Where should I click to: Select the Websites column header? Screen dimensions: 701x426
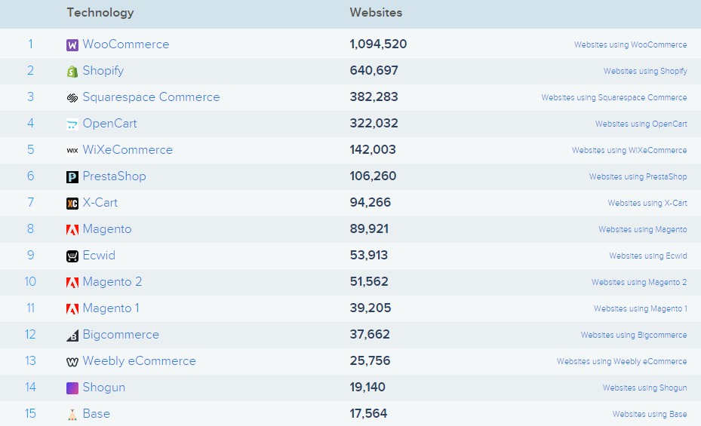(x=376, y=13)
